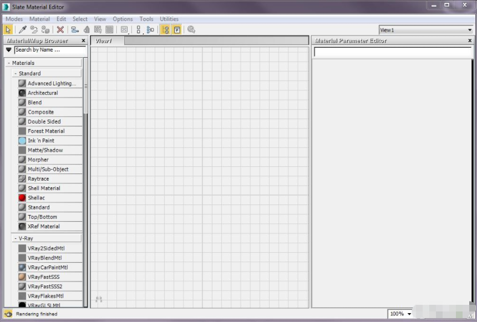Open the Utilities menu
This screenshot has width=477, height=322.
[x=169, y=19]
